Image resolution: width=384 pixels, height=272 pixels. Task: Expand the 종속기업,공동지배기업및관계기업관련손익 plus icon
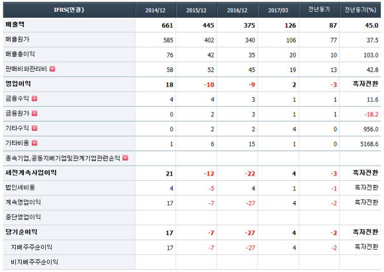coord(125,158)
